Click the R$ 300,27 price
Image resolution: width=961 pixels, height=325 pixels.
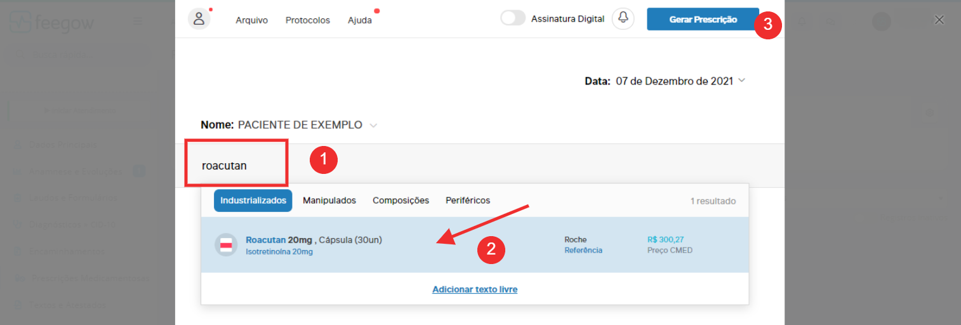(x=665, y=239)
